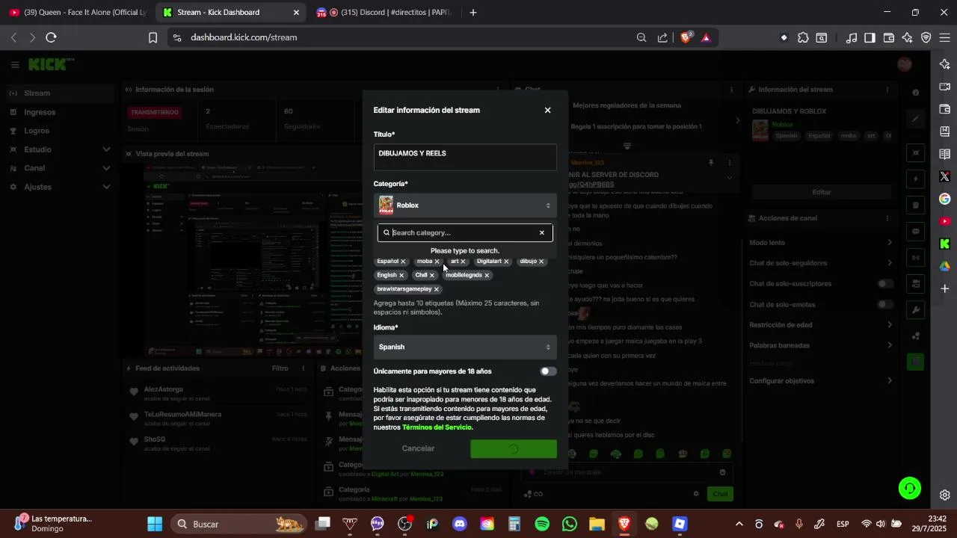
Task: Open Discord from the taskbar
Action: coord(460,524)
